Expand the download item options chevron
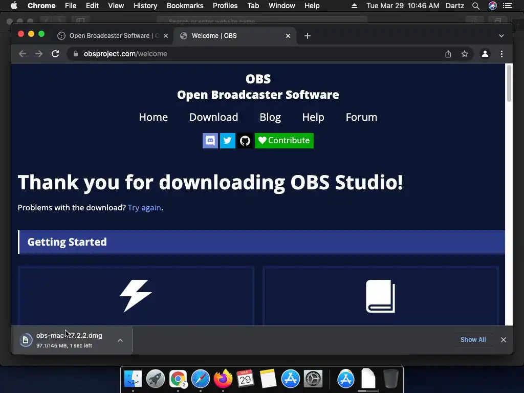524x393 pixels. pyautogui.click(x=120, y=340)
